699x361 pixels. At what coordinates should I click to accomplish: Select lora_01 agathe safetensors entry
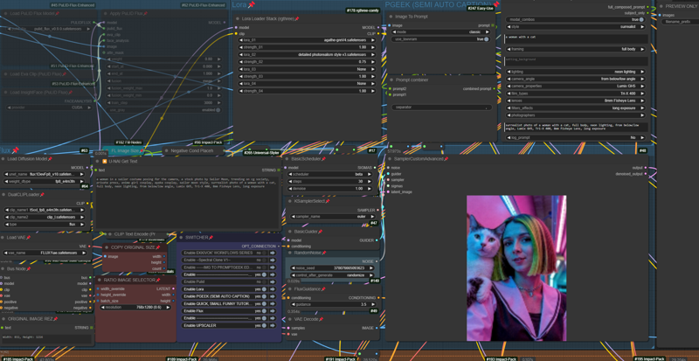click(308, 40)
